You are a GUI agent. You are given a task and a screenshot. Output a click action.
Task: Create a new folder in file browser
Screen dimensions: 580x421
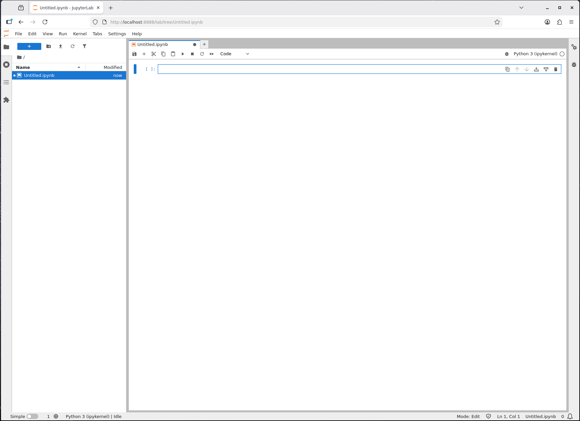pyautogui.click(x=49, y=46)
